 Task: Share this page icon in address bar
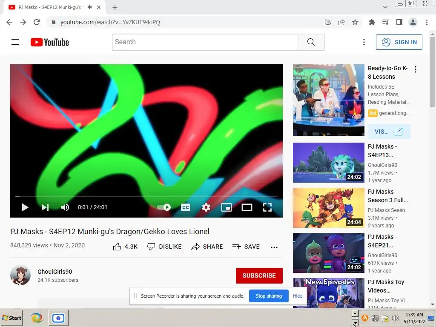tap(341, 22)
